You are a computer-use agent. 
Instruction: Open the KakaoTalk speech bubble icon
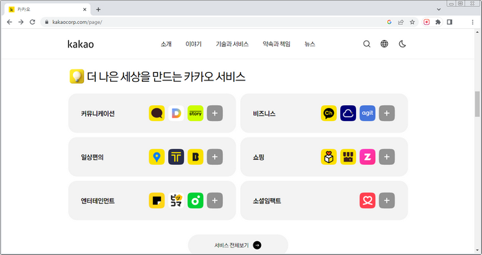(x=157, y=113)
